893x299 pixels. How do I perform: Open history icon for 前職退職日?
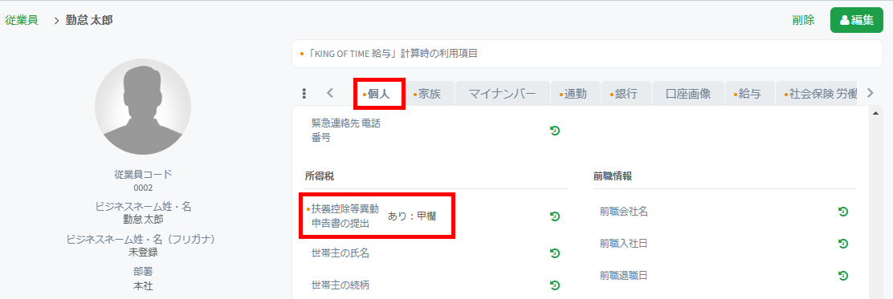tap(843, 276)
